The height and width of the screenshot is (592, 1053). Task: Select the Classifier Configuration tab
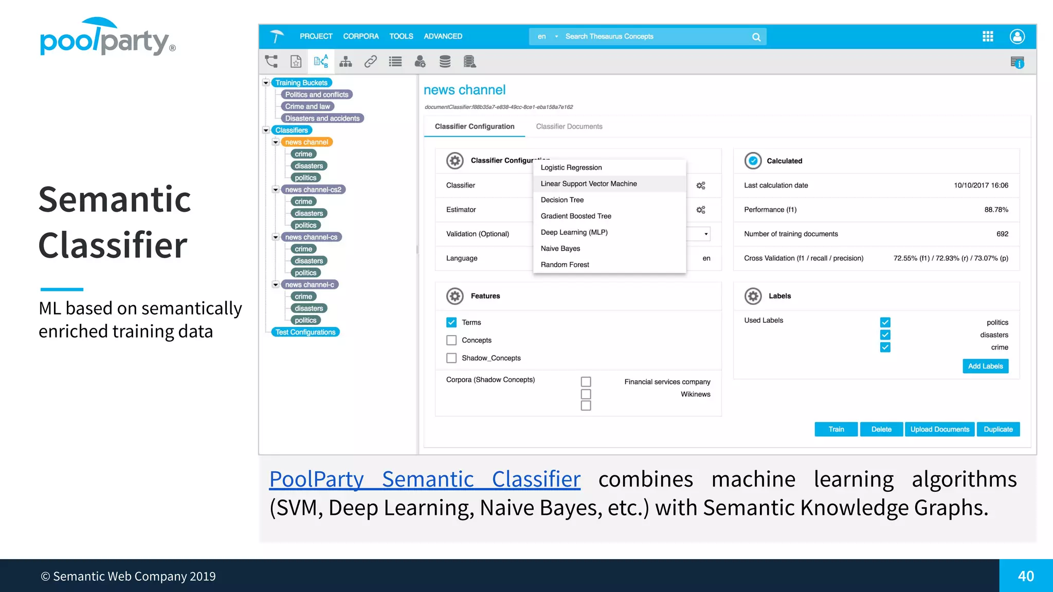coord(475,126)
